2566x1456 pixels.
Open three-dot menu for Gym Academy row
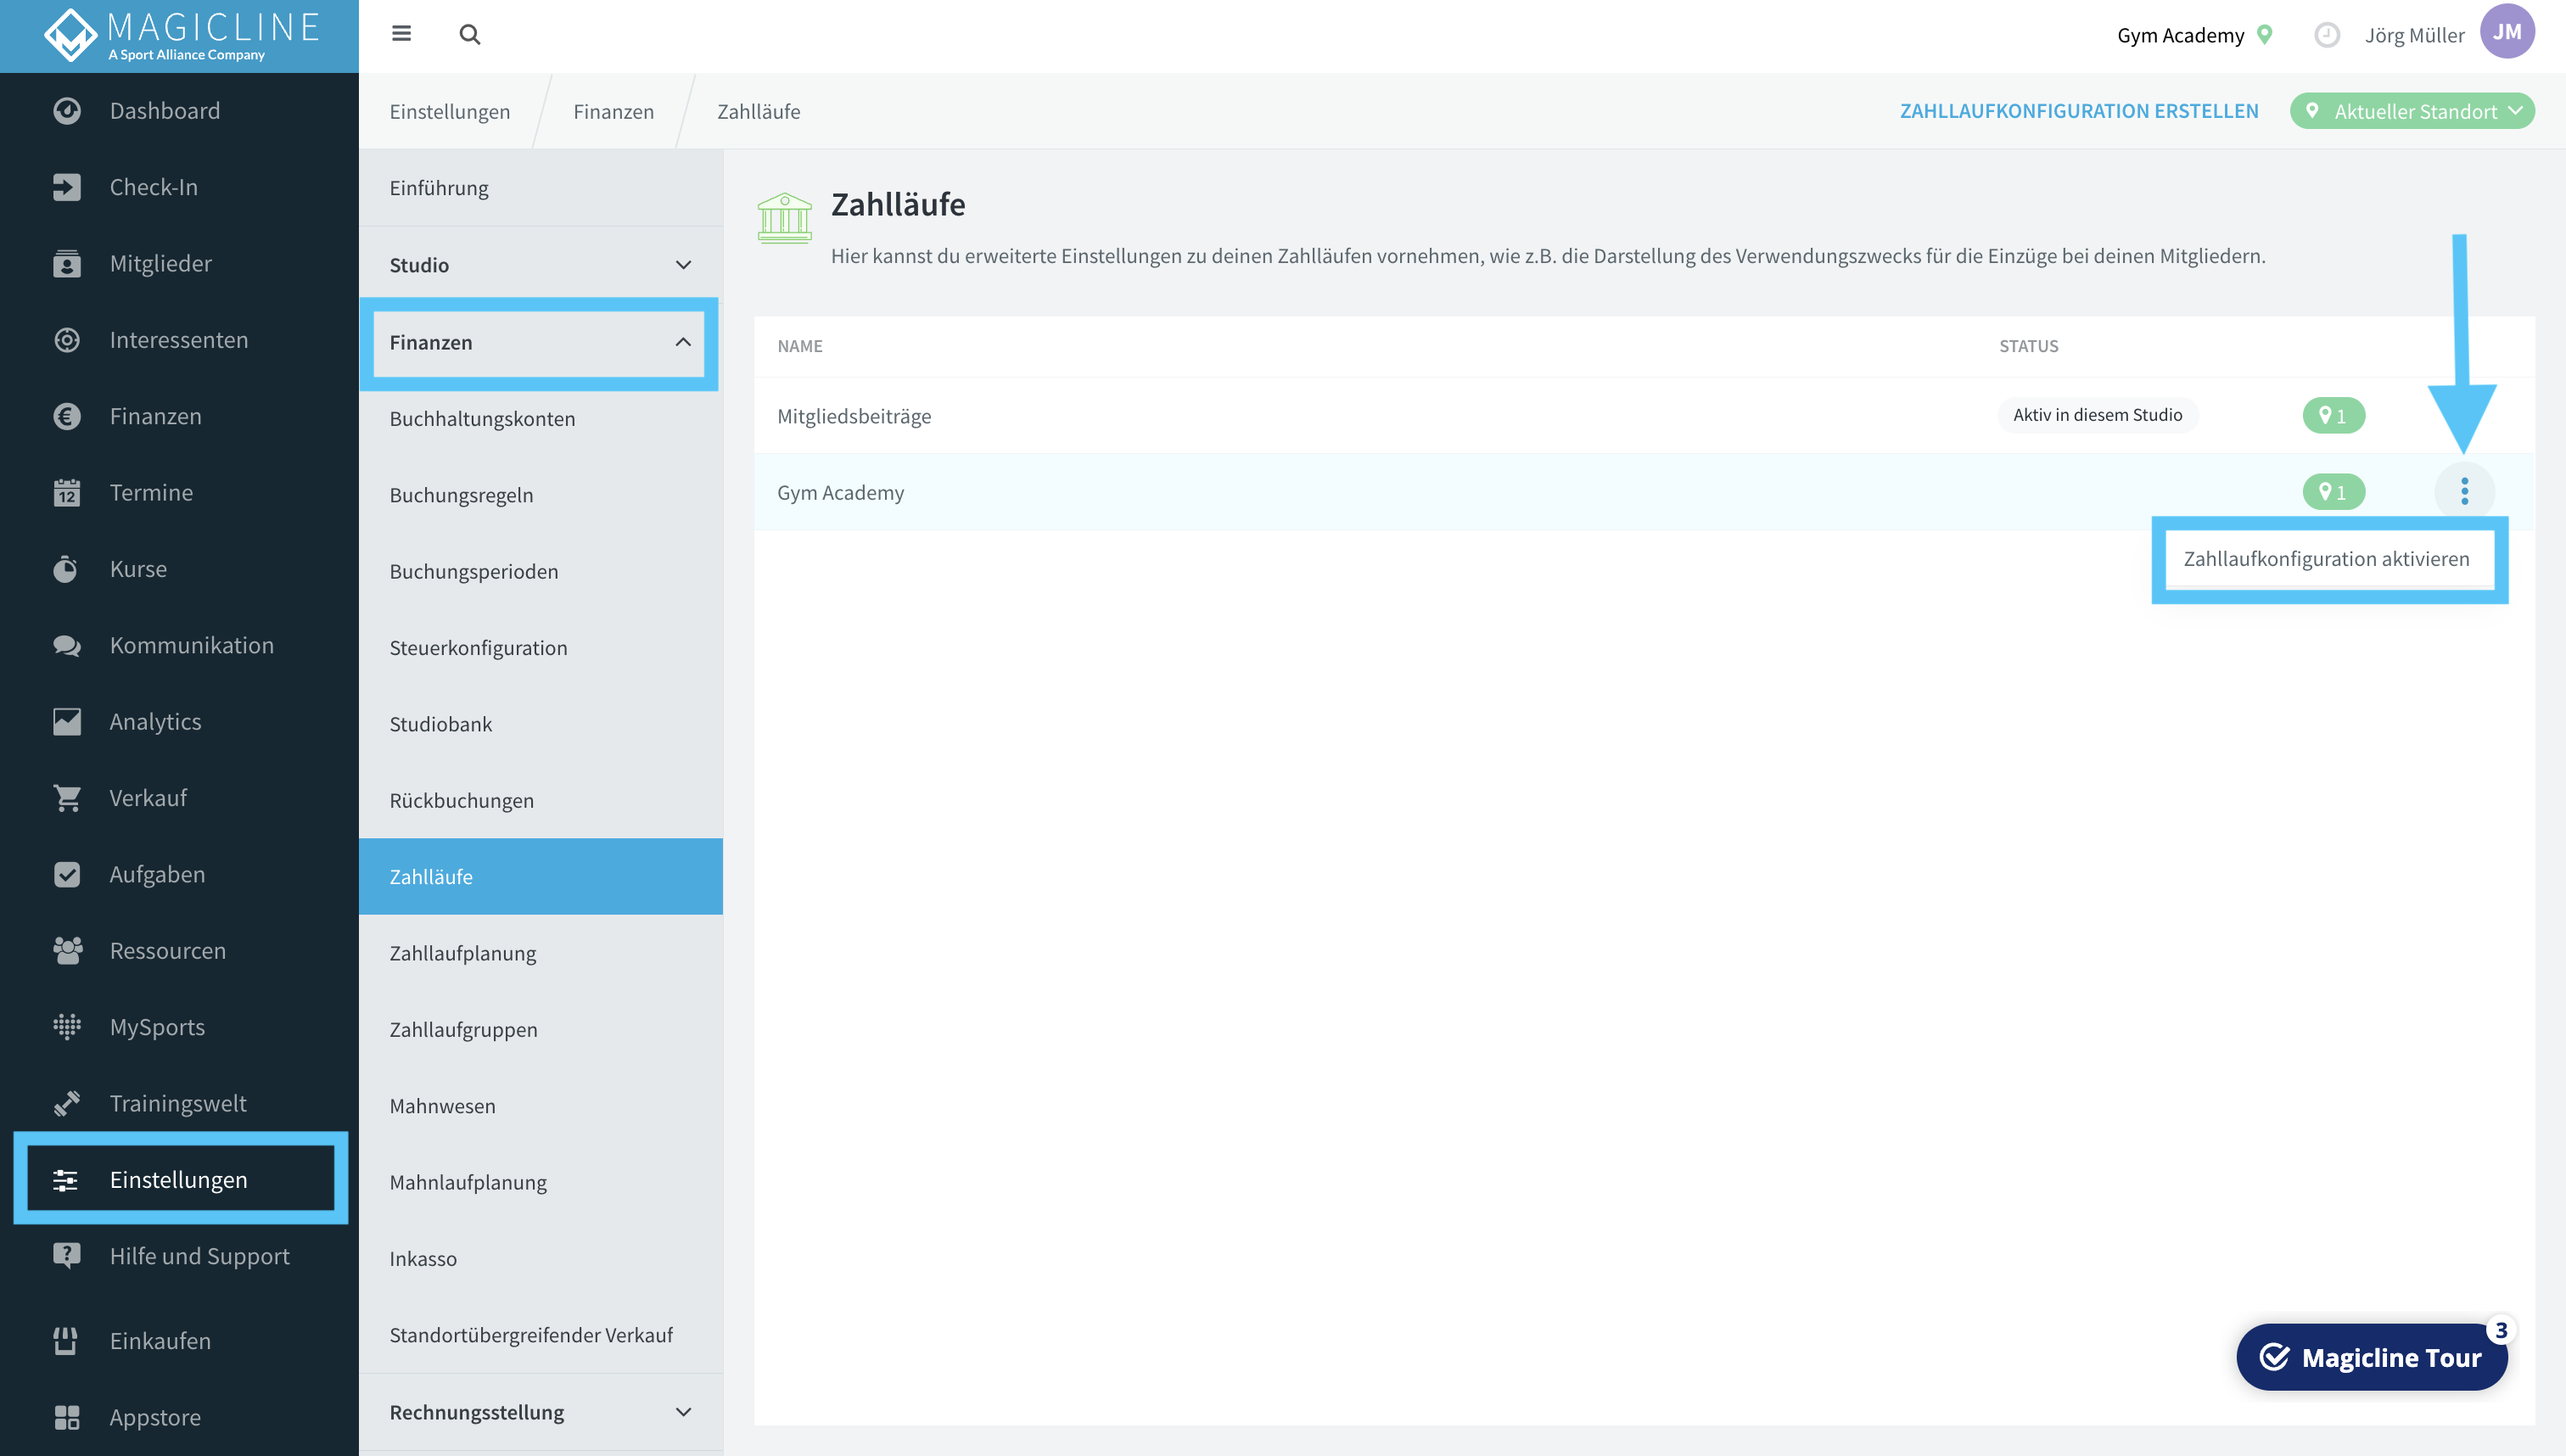[2464, 491]
